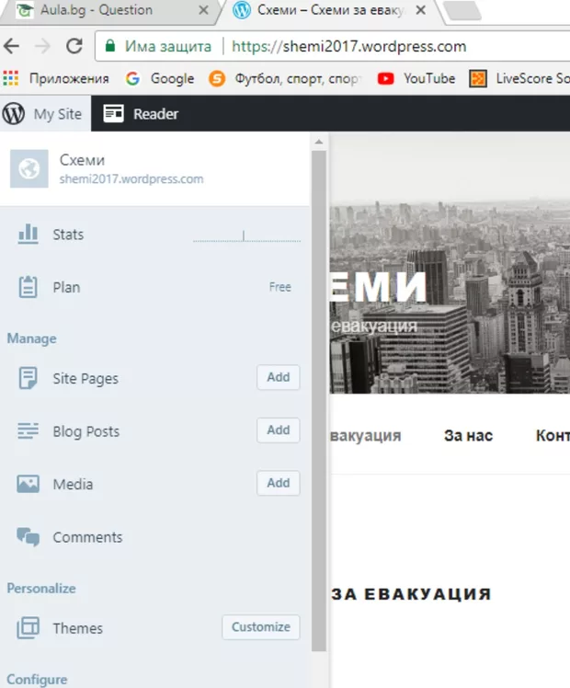Add new media
570x688 pixels.
pos(279,483)
